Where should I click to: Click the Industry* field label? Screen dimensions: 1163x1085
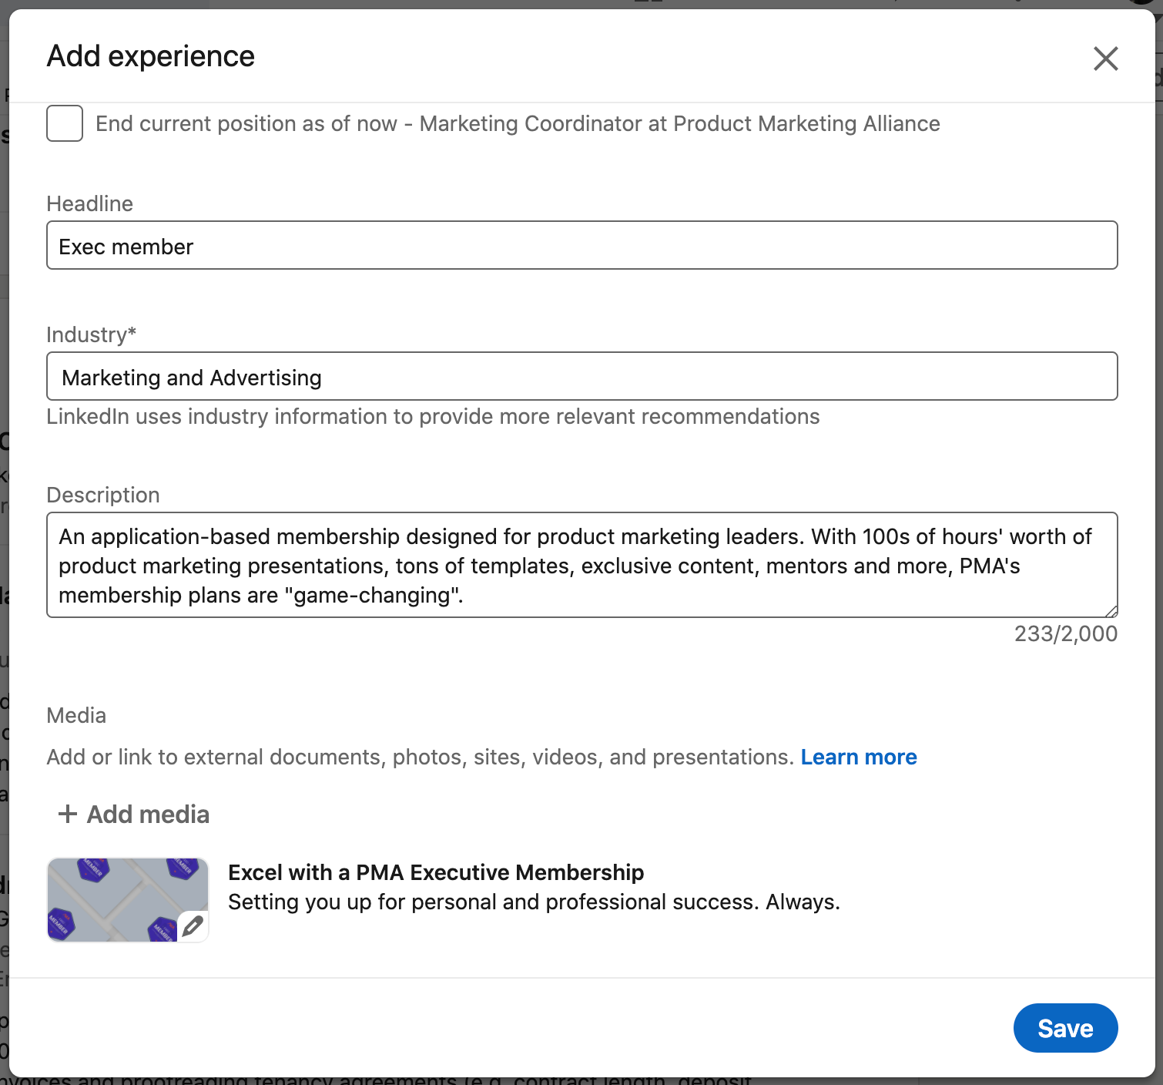click(x=92, y=334)
